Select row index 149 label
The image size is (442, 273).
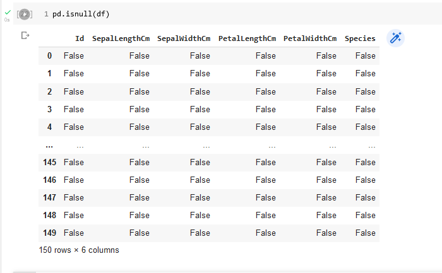click(50, 233)
